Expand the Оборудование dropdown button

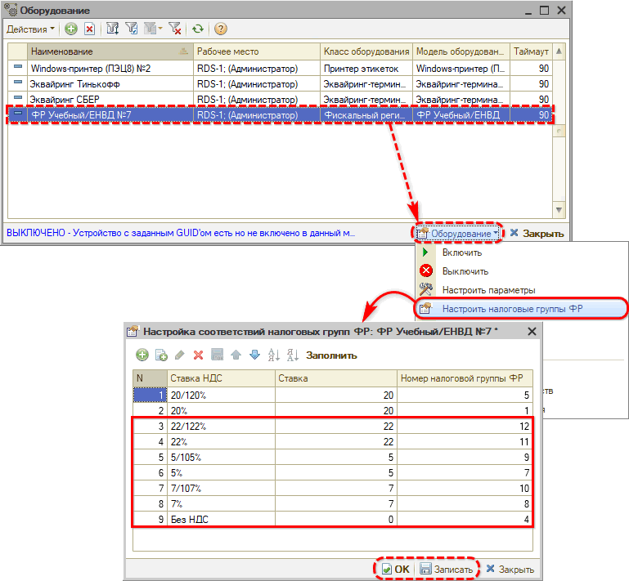[459, 233]
